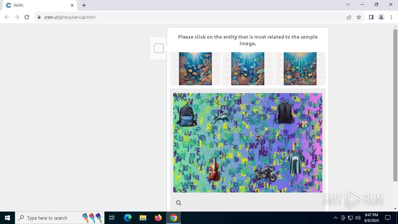Switch to Chrome in taskbar
Image resolution: width=398 pixels, height=224 pixels.
point(174,218)
